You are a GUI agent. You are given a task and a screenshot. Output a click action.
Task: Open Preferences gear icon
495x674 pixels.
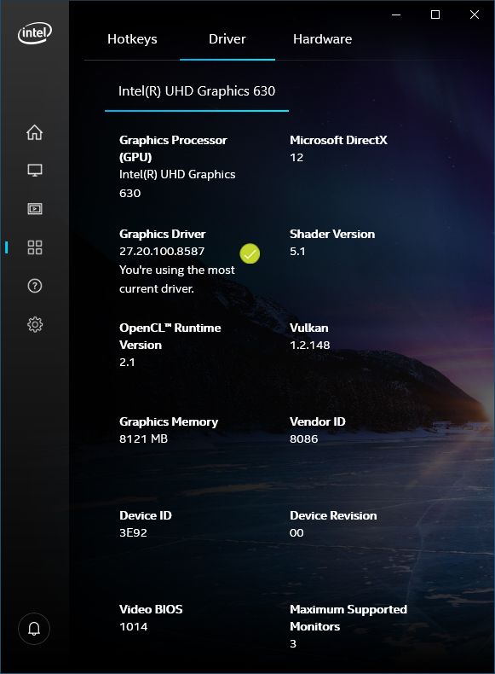click(35, 324)
